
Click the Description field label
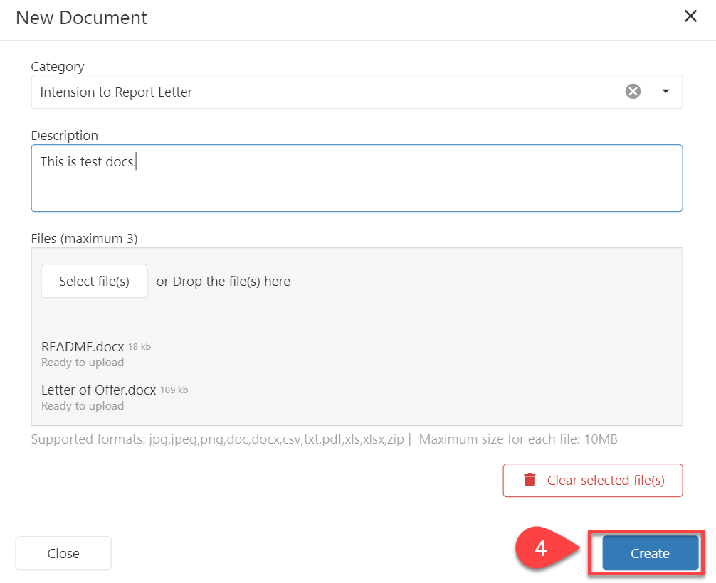[65, 135]
